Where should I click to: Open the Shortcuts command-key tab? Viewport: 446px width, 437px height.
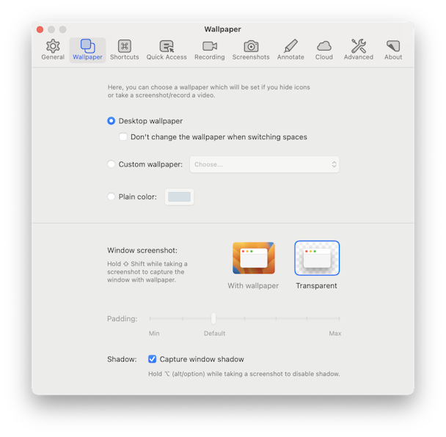124,50
